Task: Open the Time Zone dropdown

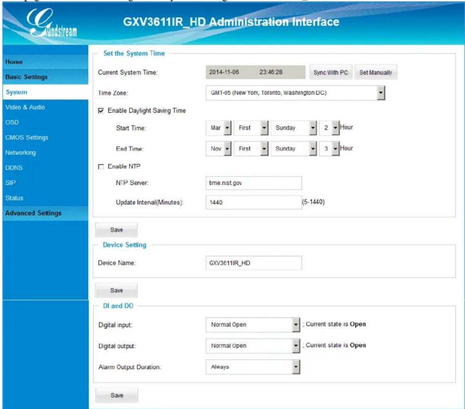Action: pos(296,93)
